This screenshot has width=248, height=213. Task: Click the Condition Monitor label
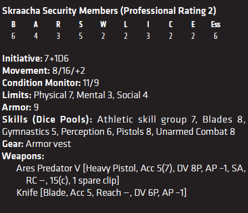[x=42, y=83]
